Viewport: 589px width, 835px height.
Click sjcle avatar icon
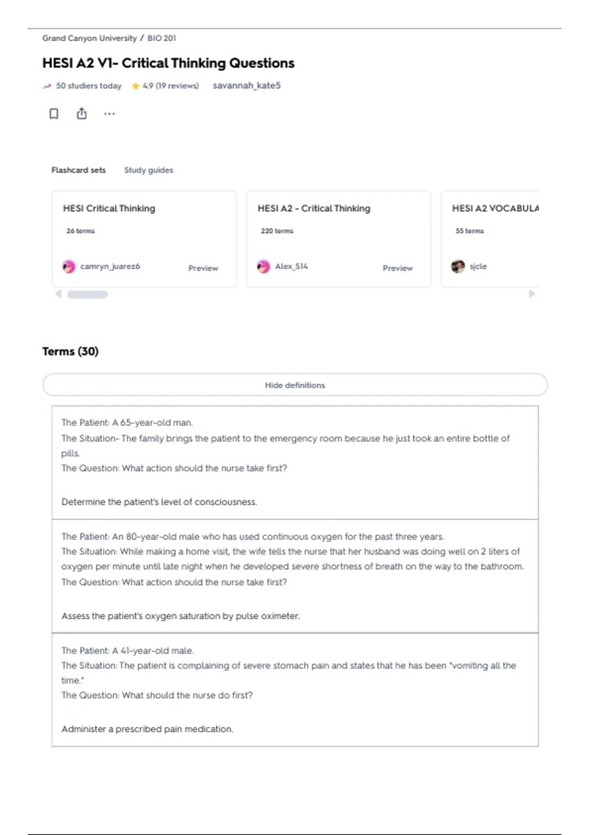(x=458, y=266)
